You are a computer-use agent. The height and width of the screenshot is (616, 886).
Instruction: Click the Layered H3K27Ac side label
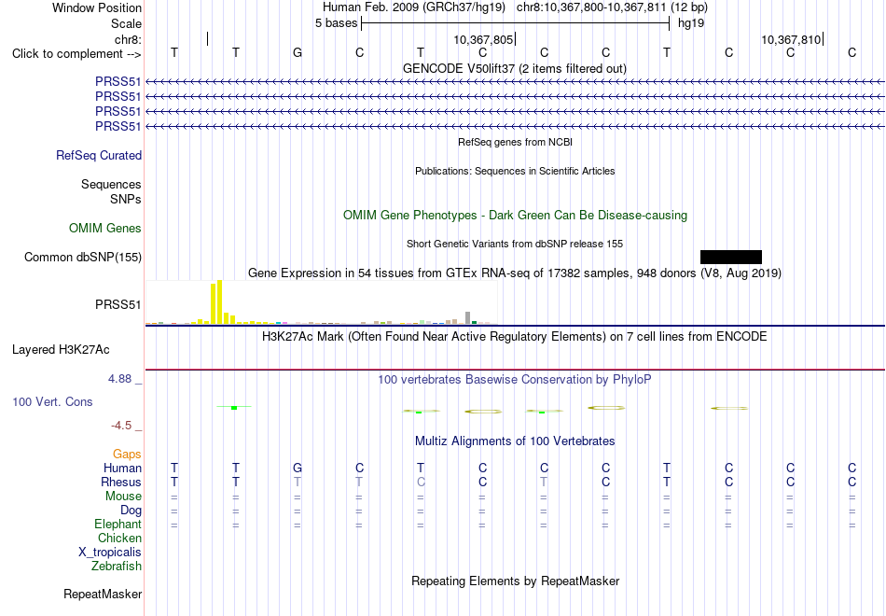click(61, 350)
